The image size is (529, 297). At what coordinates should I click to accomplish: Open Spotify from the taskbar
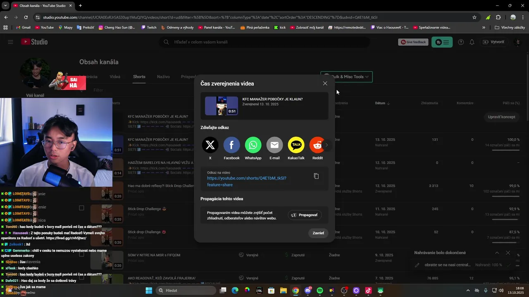319,290
